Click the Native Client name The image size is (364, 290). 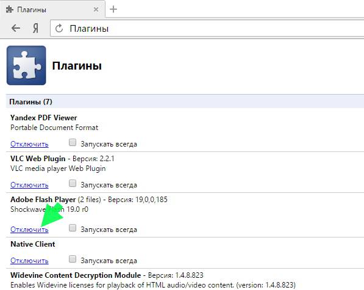pos(33,244)
